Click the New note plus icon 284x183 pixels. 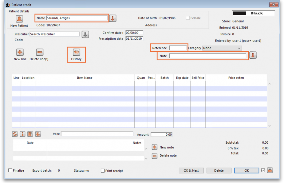[155, 147]
